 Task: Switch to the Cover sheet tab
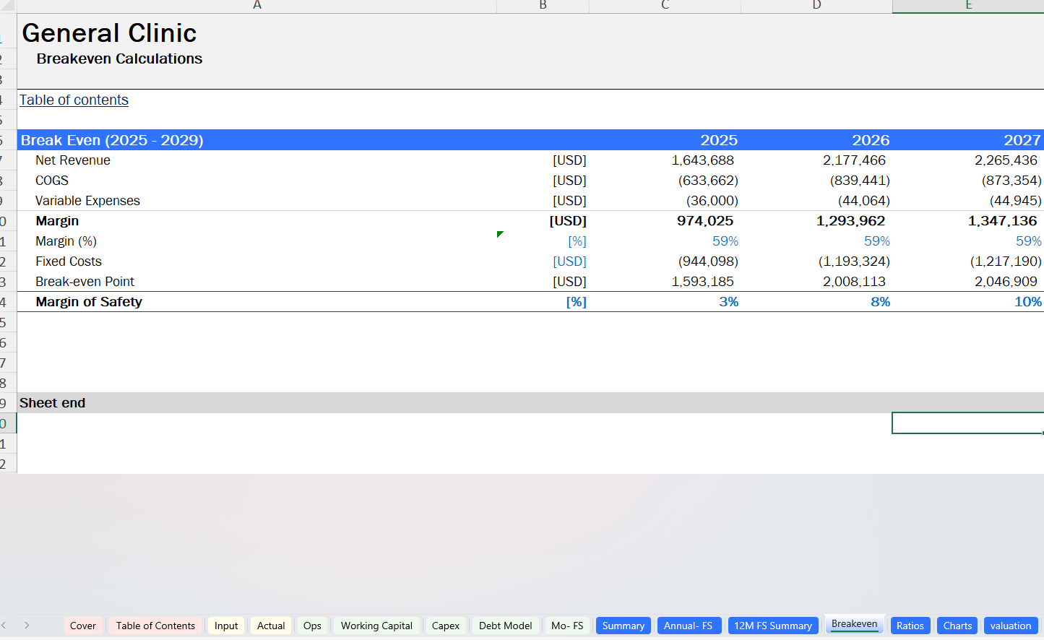(82, 626)
